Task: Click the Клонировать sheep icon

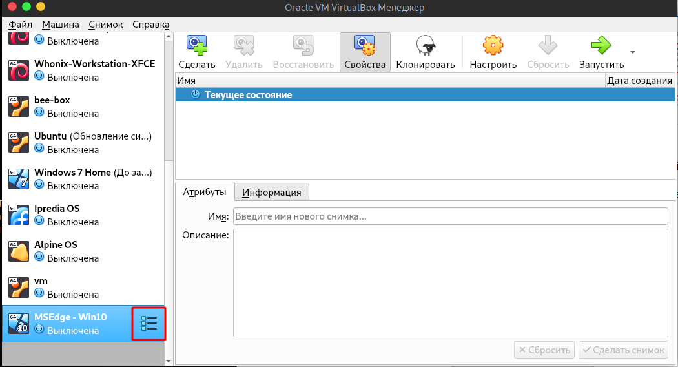Action: coord(426,45)
